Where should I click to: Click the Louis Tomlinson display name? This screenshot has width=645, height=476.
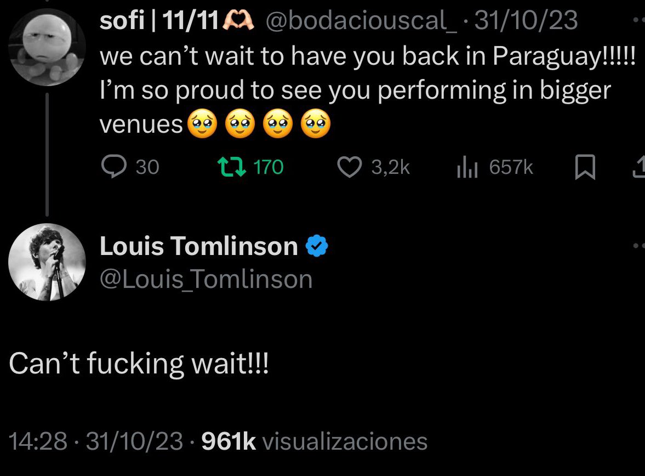click(x=199, y=246)
